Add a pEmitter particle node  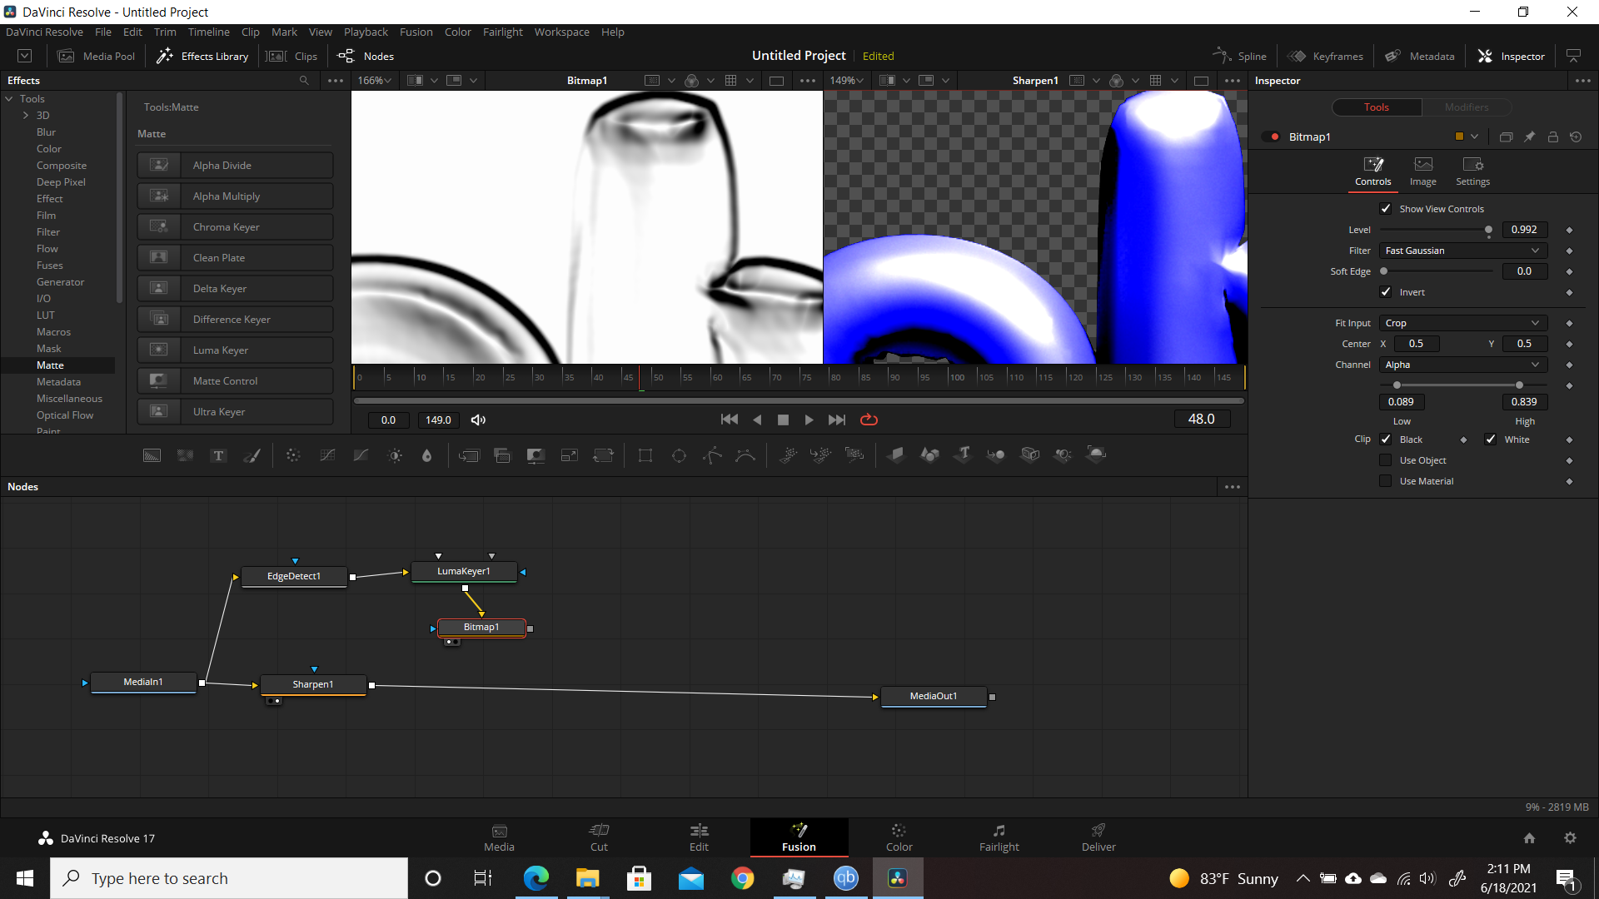[x=788, y=454]
